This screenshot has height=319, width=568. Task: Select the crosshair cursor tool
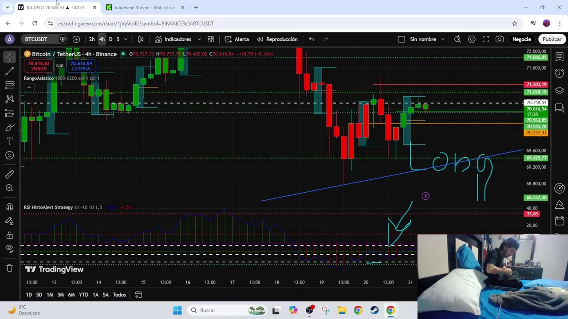point(10,57)
